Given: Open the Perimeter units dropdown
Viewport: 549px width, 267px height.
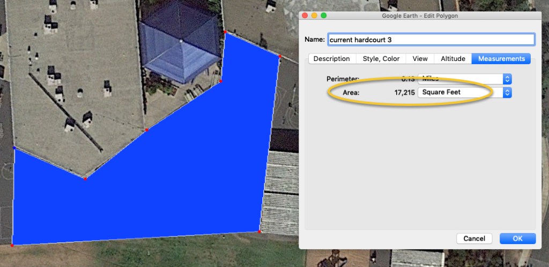Looking at the screenshot, I should [x=464, y=79].
